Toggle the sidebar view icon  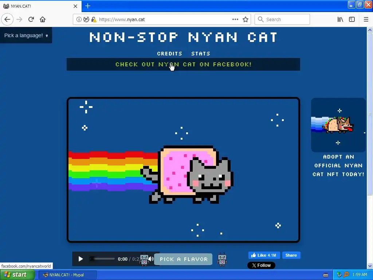pyautogui.click(x=352, y=19)
